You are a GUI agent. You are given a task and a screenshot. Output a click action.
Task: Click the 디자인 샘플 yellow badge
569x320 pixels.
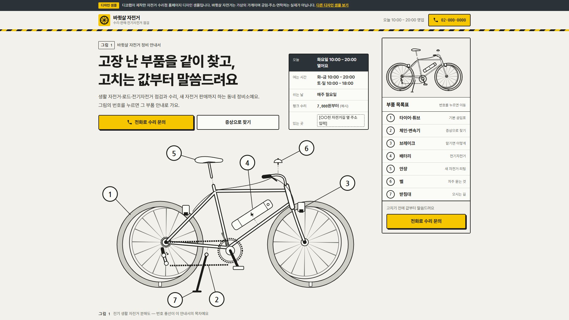click(x=109, y=5)
